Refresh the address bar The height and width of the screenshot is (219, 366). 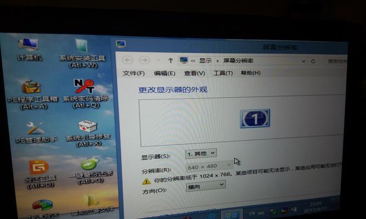tap(313, 61)
